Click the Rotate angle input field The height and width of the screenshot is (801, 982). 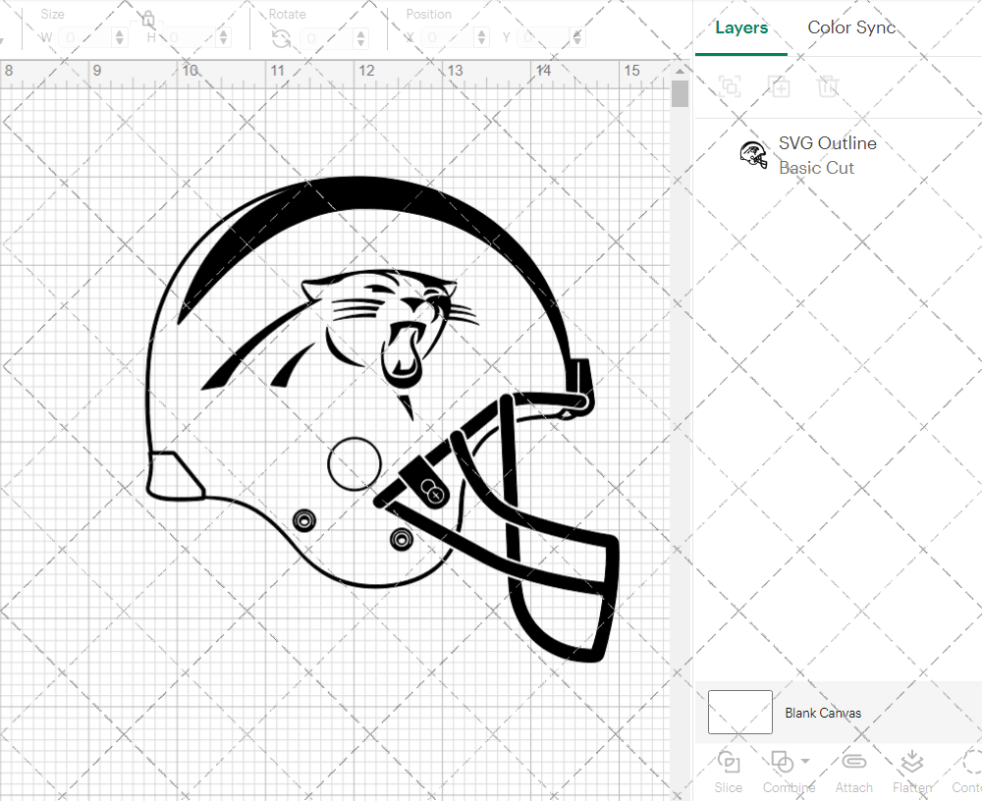point(328,38)
